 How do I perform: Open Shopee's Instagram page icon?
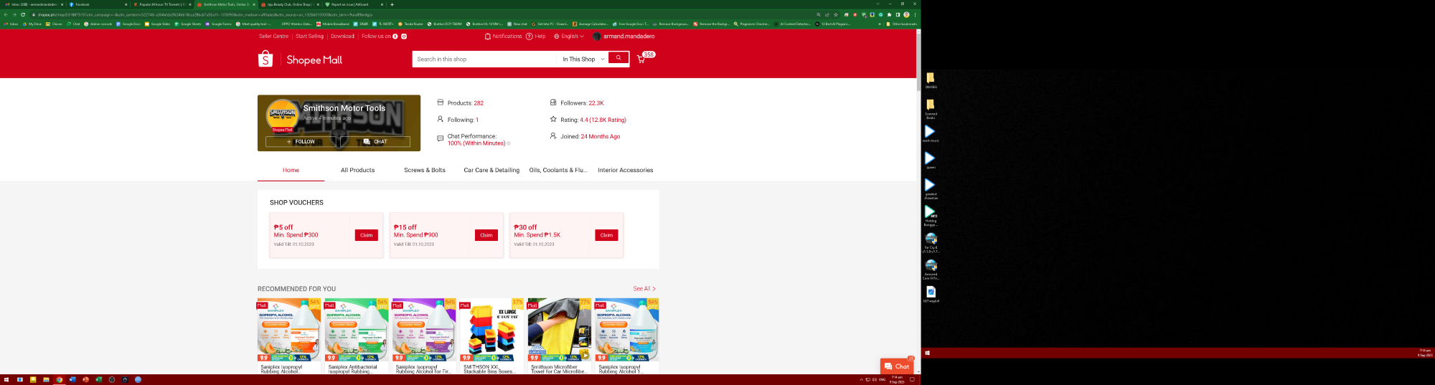pyautogui.click(x=404, y=36)
